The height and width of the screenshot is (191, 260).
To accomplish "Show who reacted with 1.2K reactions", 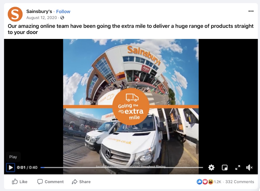I will tap(217, 182).
